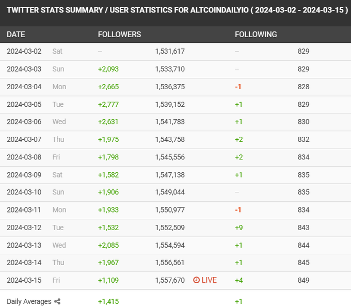This screenshot has height=308, width=351.
Task: Click follower total 1,556,561
Action: click(170, 263)
